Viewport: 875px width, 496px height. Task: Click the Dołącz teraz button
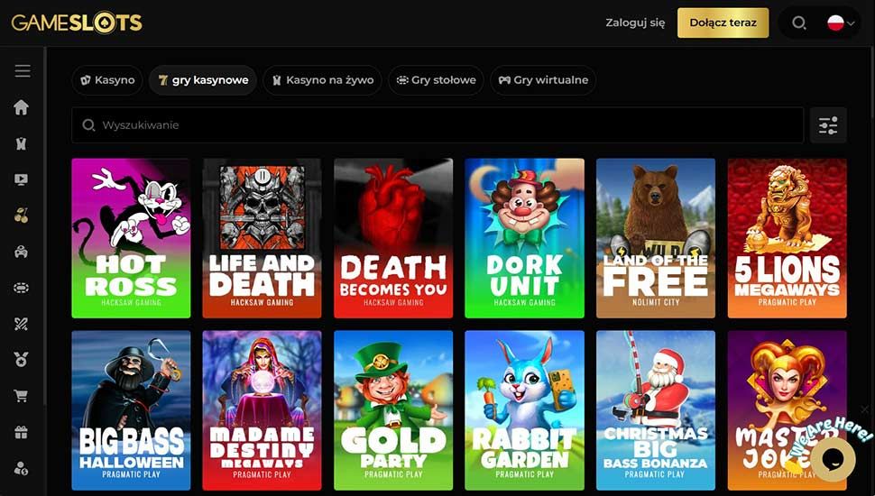723,23
